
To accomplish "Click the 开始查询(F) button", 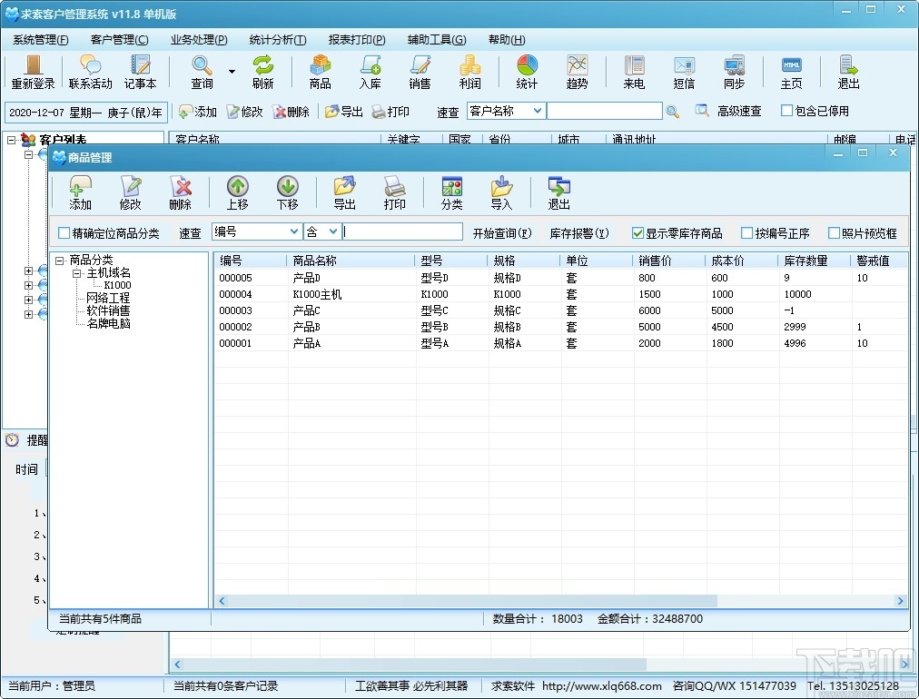I will pyautogui.click(x=502, y=233).
